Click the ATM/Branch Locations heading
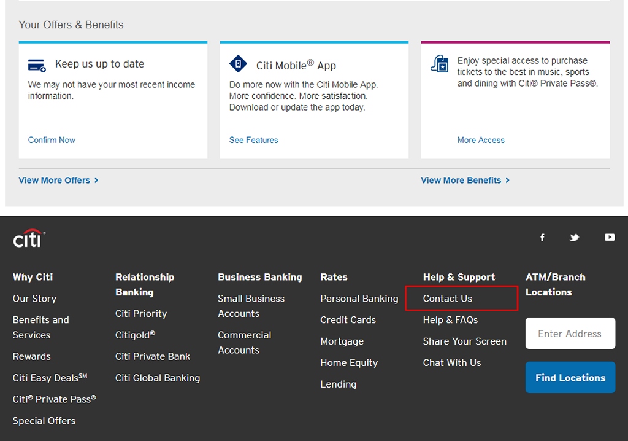 click(x=556, y=284)
